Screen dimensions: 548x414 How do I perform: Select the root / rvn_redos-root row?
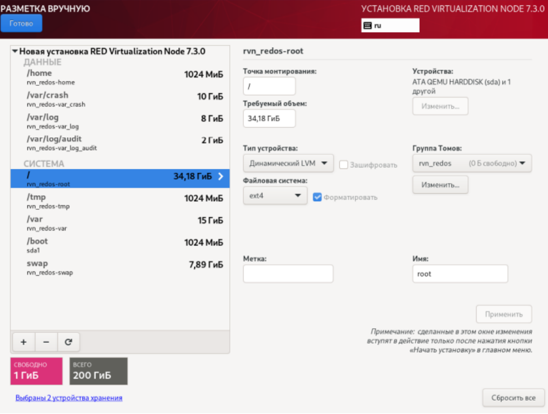pyautogui.click(x=120, y=179)
